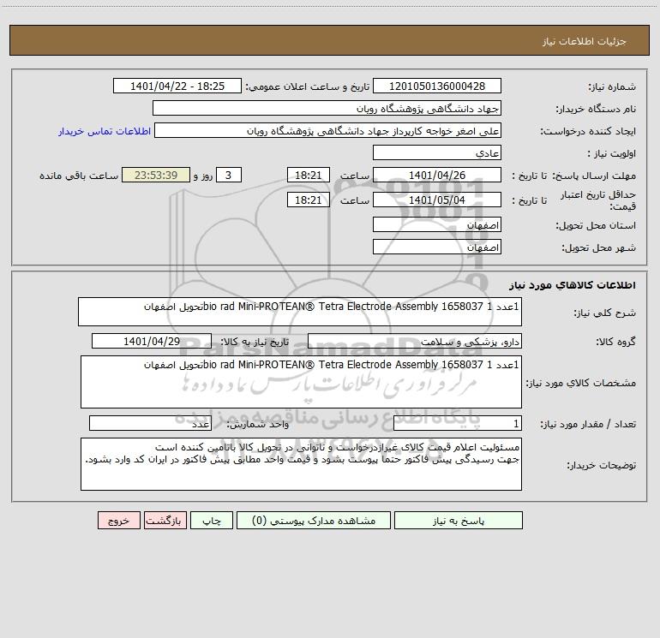Click the توضیحات خریدار notes text area
660x638 pixels.
[x=301, y=464]
